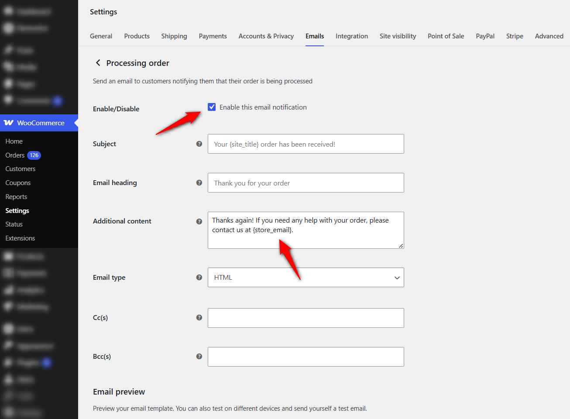Go back using the arrow beside Processing order

(x=98, y=63)
